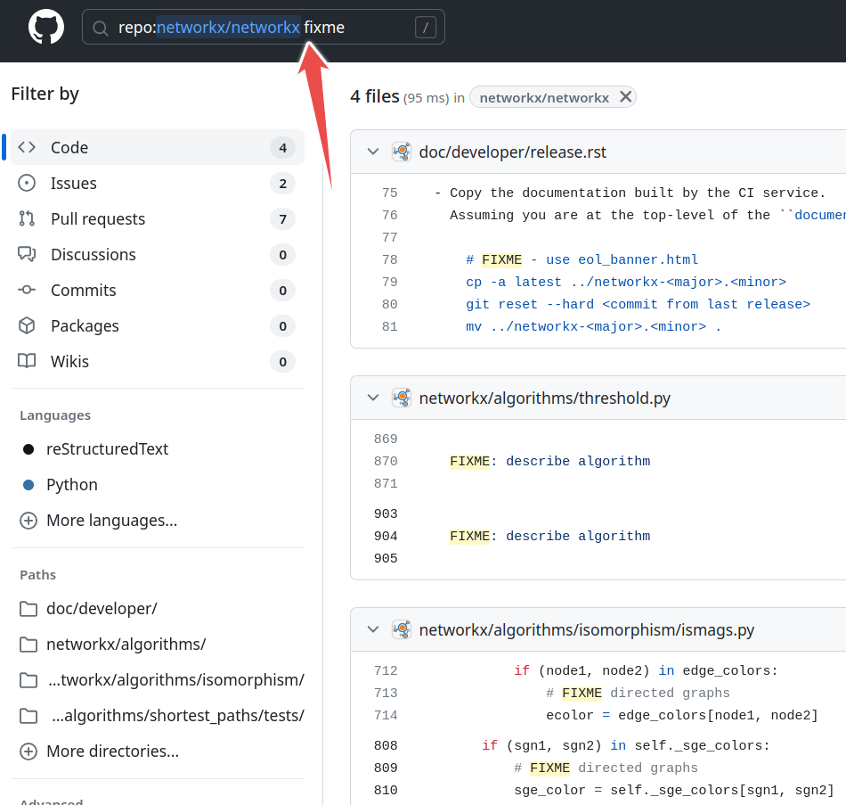Viewport: 846px width, 805px height.
Task: Filter by reStructuredText language
Action: tap(107, 449)
